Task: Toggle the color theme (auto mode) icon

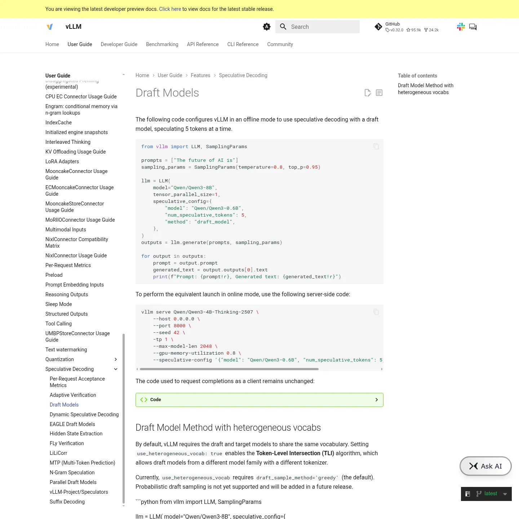Action: click(267, 27)
